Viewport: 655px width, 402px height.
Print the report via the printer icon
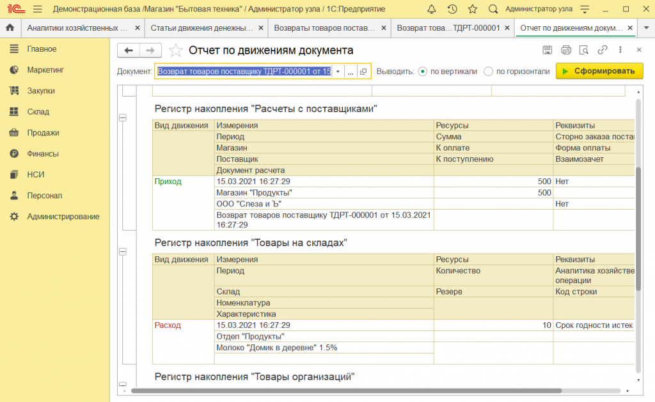(x=566, y=50)
